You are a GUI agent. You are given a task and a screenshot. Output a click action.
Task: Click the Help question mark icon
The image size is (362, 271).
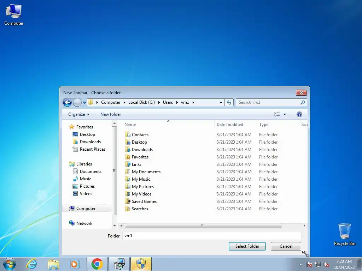coord(299,114)
